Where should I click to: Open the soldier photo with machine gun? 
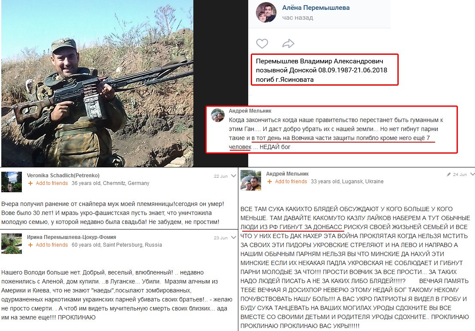point(97,83)
